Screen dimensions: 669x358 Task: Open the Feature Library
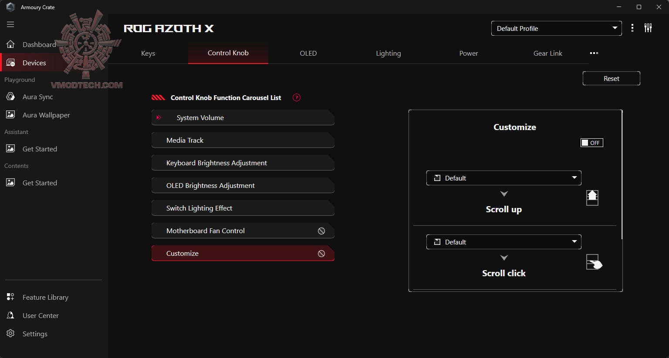(45, 297)
